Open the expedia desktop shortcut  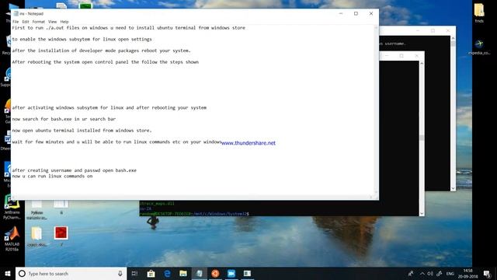(479, 47)
